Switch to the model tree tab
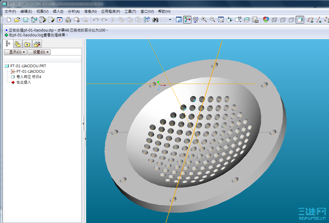The image size is (329, 223). pyautogui.click(x=8, y=44)
